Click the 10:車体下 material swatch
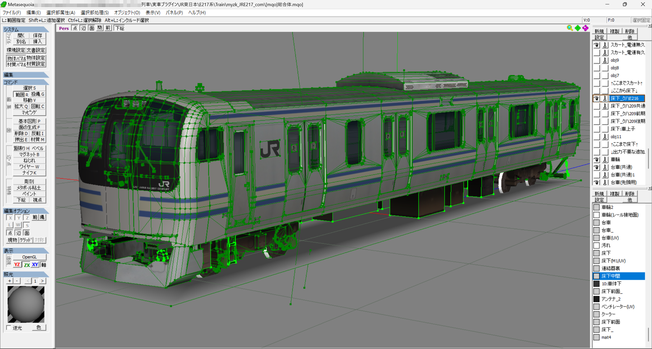652x349 pixels. pos(597,284)
